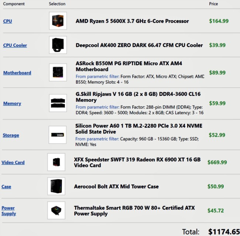Select ASRock B550M PG RIPTIDE product name
The image size is (240, 236).
[129, 66]
